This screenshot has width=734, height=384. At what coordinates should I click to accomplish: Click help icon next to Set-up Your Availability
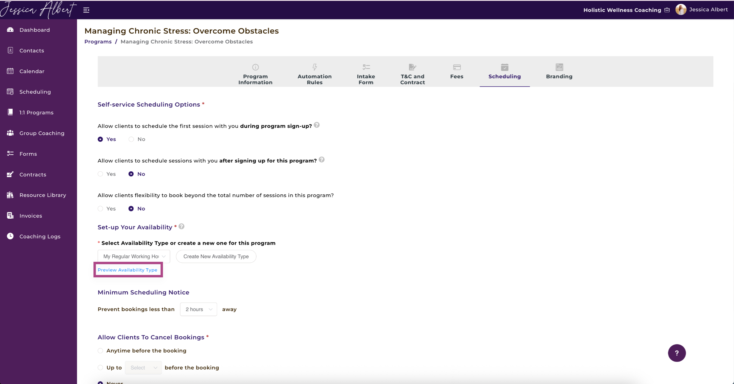(x=181, y=226)
